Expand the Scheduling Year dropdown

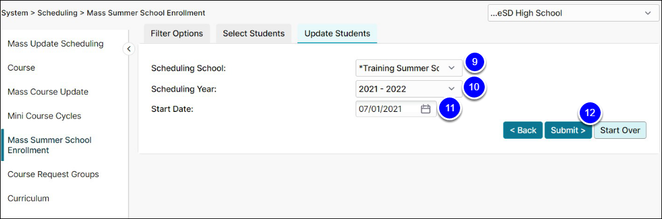point(408,89)
